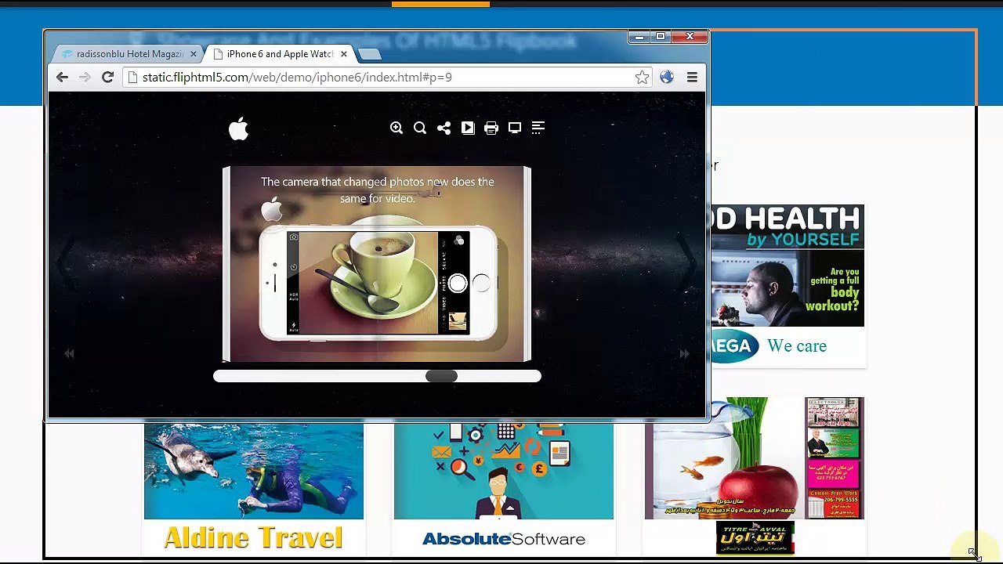Click the AbsoluteSoftware title text

[x=504, y=539]
